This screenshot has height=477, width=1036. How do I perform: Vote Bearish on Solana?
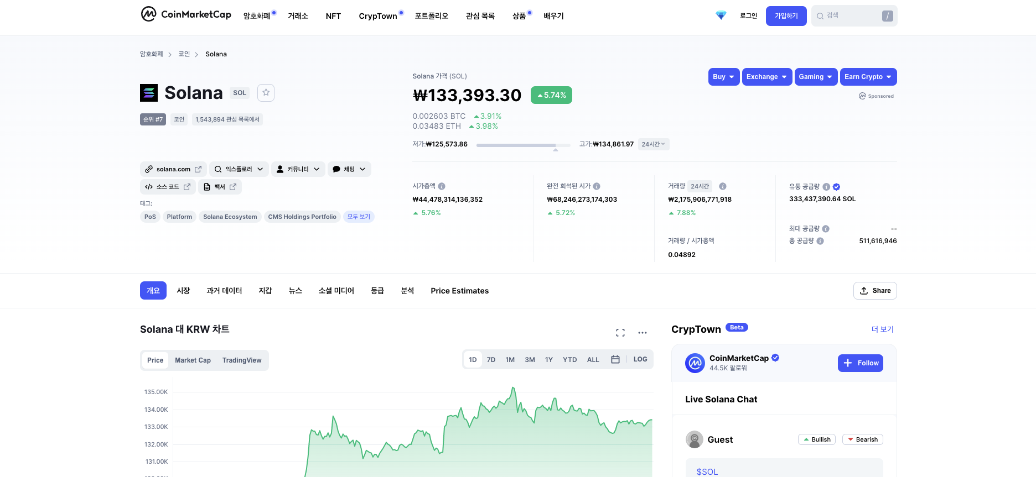pos(862,439)
